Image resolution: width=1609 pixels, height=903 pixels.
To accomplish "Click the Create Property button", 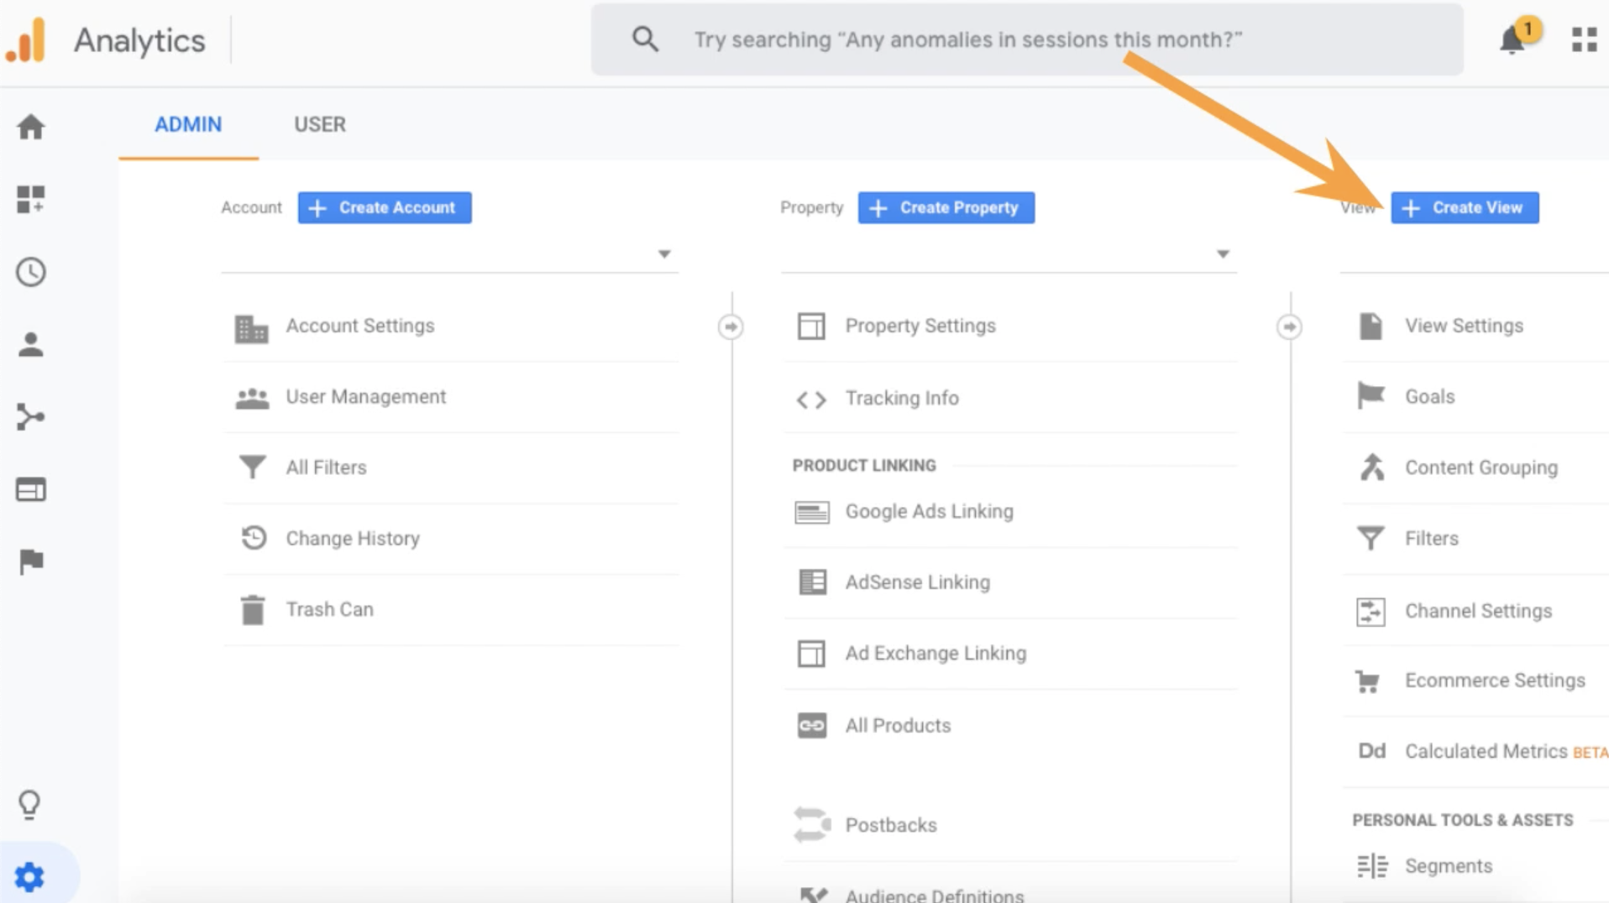I will pos(946,207).
